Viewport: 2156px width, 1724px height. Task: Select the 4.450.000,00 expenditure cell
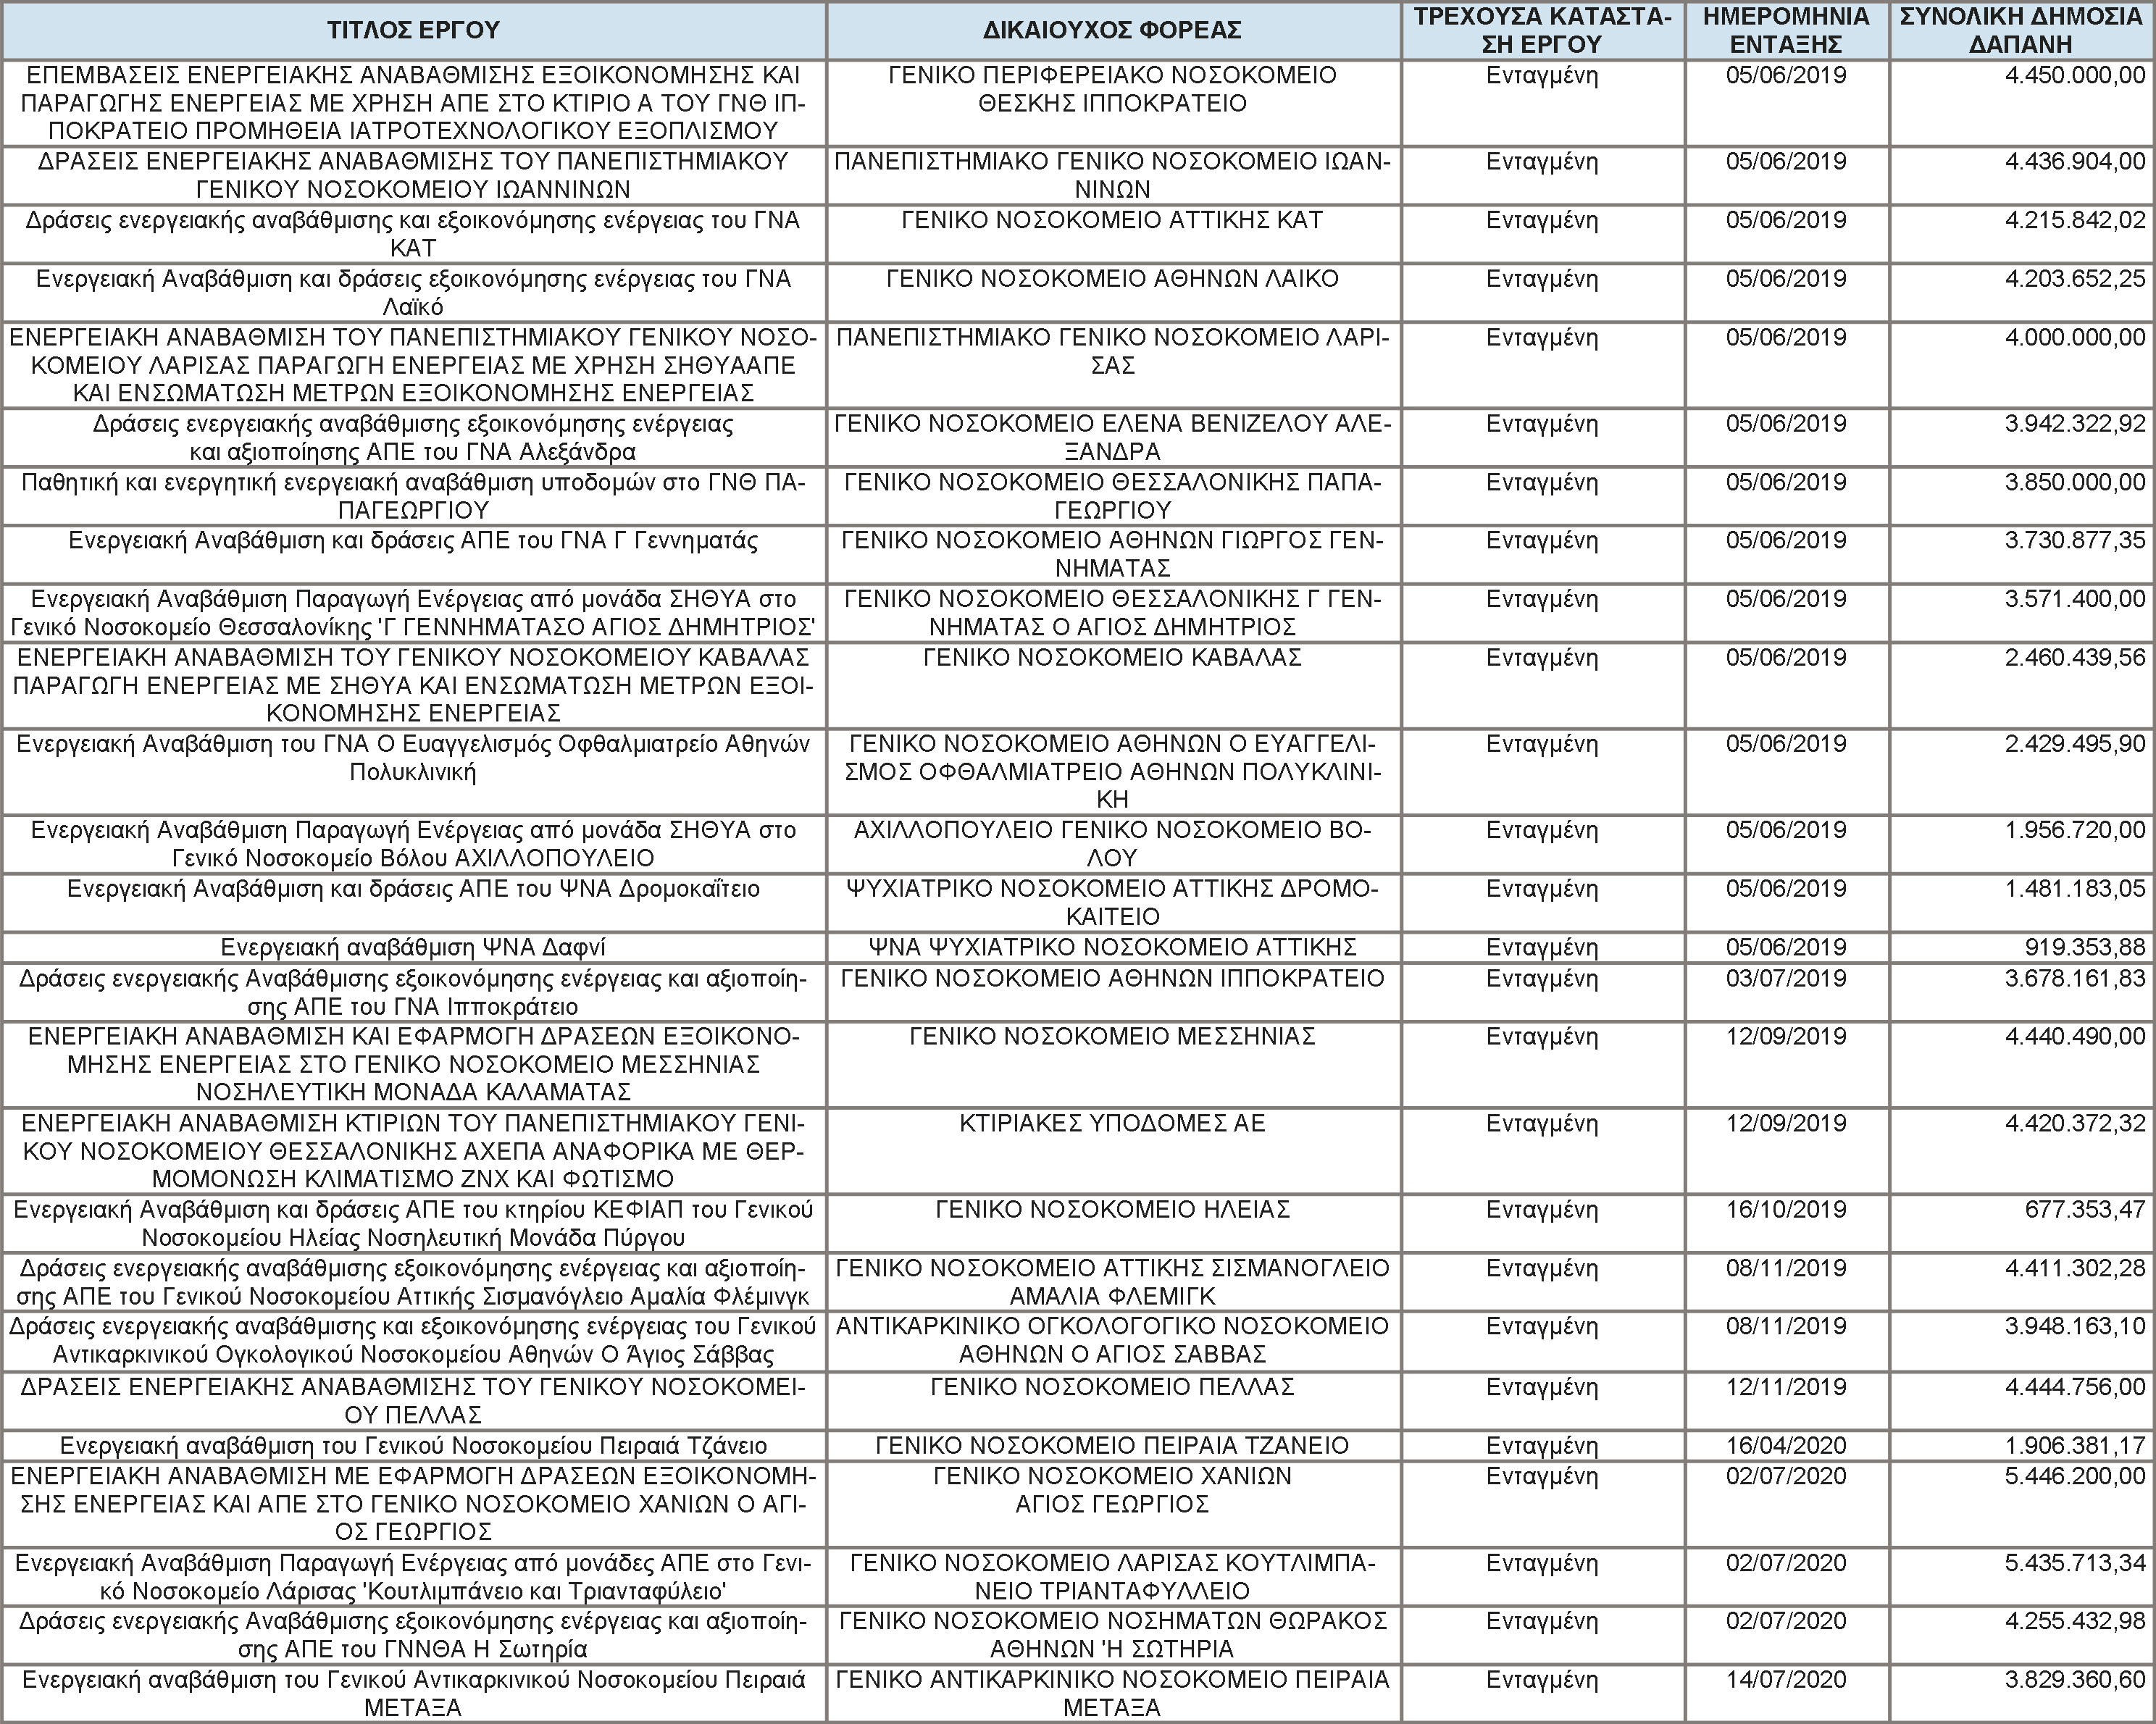tap(2074, 76)
